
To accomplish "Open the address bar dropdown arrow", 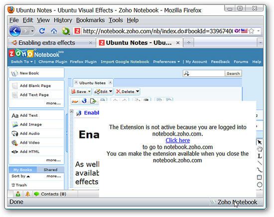I will [258, 31].
